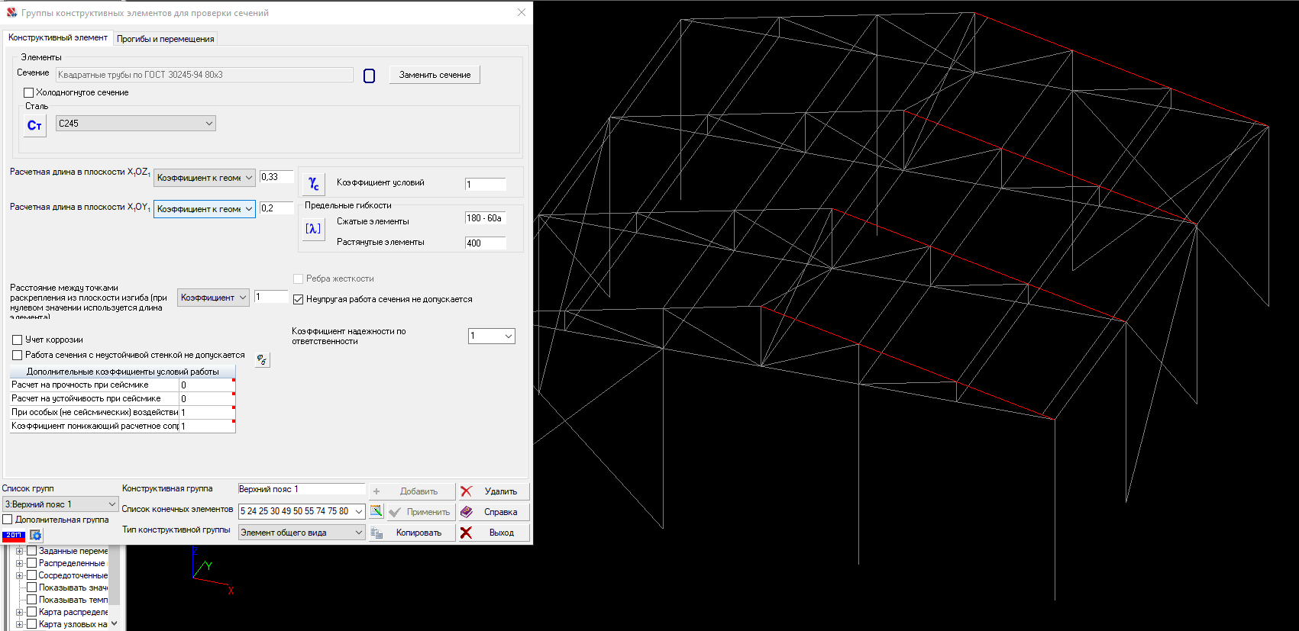Viewport: 1299px width, 631px height.
Task: Check the Сосредоточенные tree checkbox
Action: [32, 575]
